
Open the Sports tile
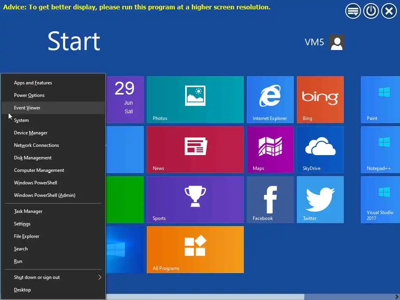click(x=195, y=200)
